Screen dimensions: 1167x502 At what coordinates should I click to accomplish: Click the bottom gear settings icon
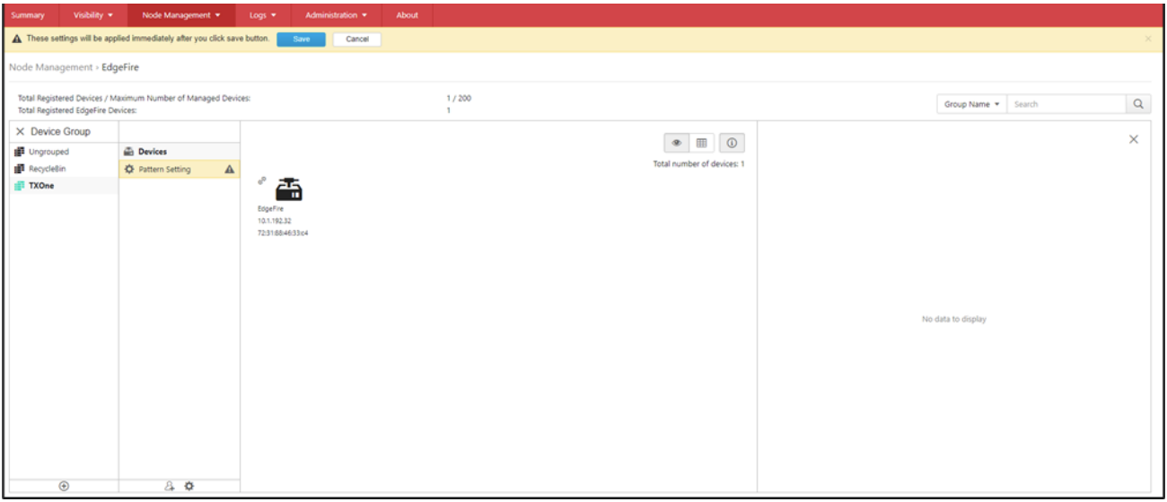(x=189, y=486)
